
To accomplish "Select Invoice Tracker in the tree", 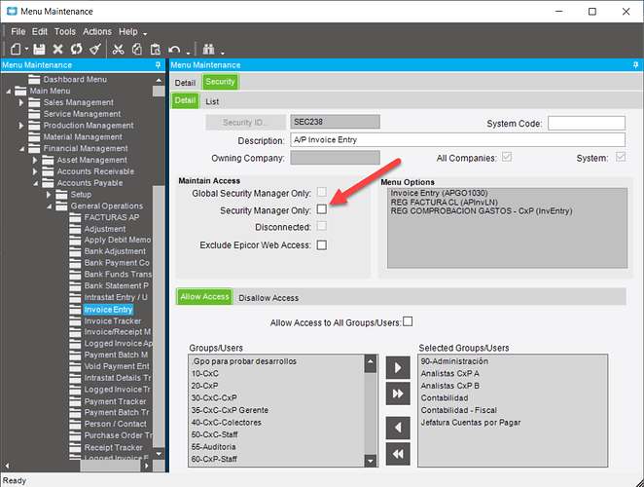I will [x=113, y=321].
